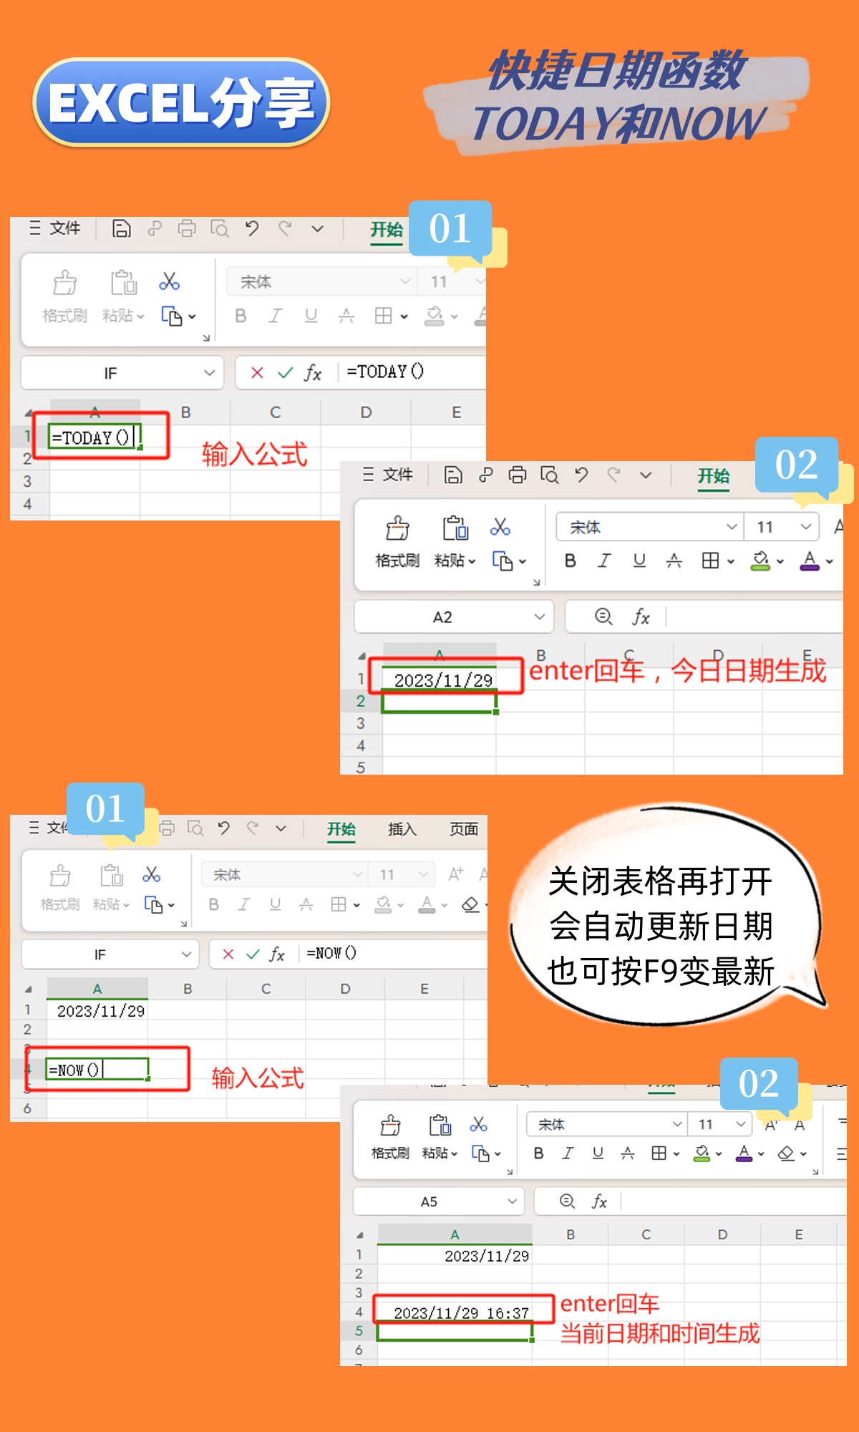Cancel the =TODAY() entry with the red X
The height and width of the screenshot is (1432, 859).
(257, 373)
